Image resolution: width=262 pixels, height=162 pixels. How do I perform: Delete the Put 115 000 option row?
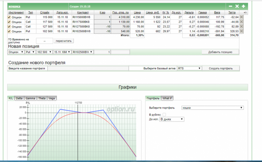(x=242, y=17)
